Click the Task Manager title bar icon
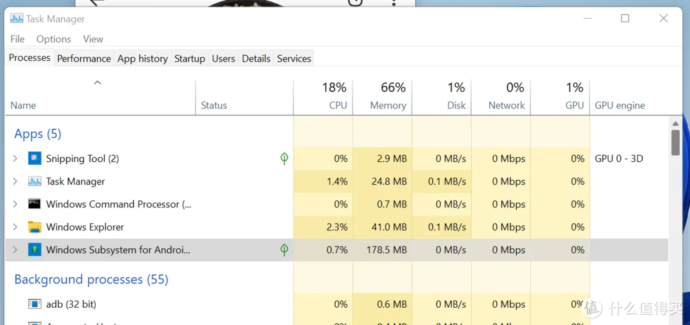 (17, 19)
